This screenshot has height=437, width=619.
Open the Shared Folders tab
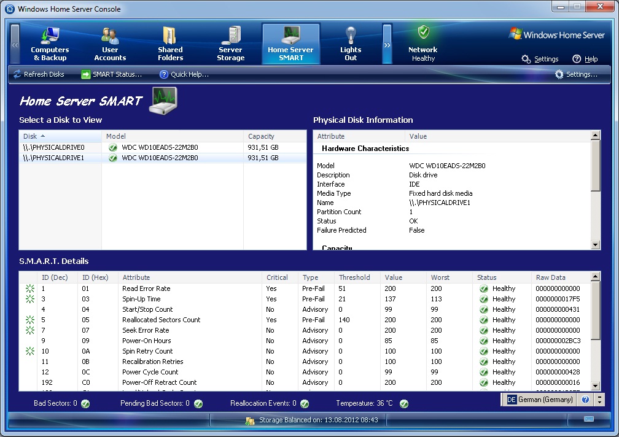pyautogui.click(x=170, y=44)
